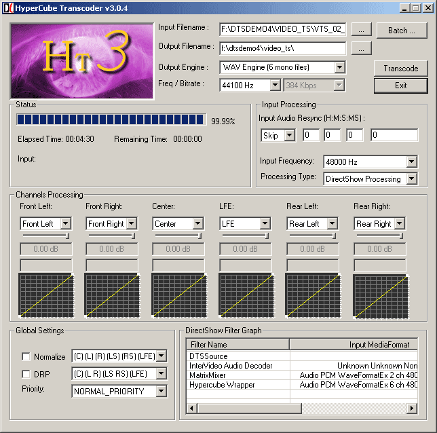437x433 pixels.
Task: Open the Priority dropdown
Action: tap(161, 391)
